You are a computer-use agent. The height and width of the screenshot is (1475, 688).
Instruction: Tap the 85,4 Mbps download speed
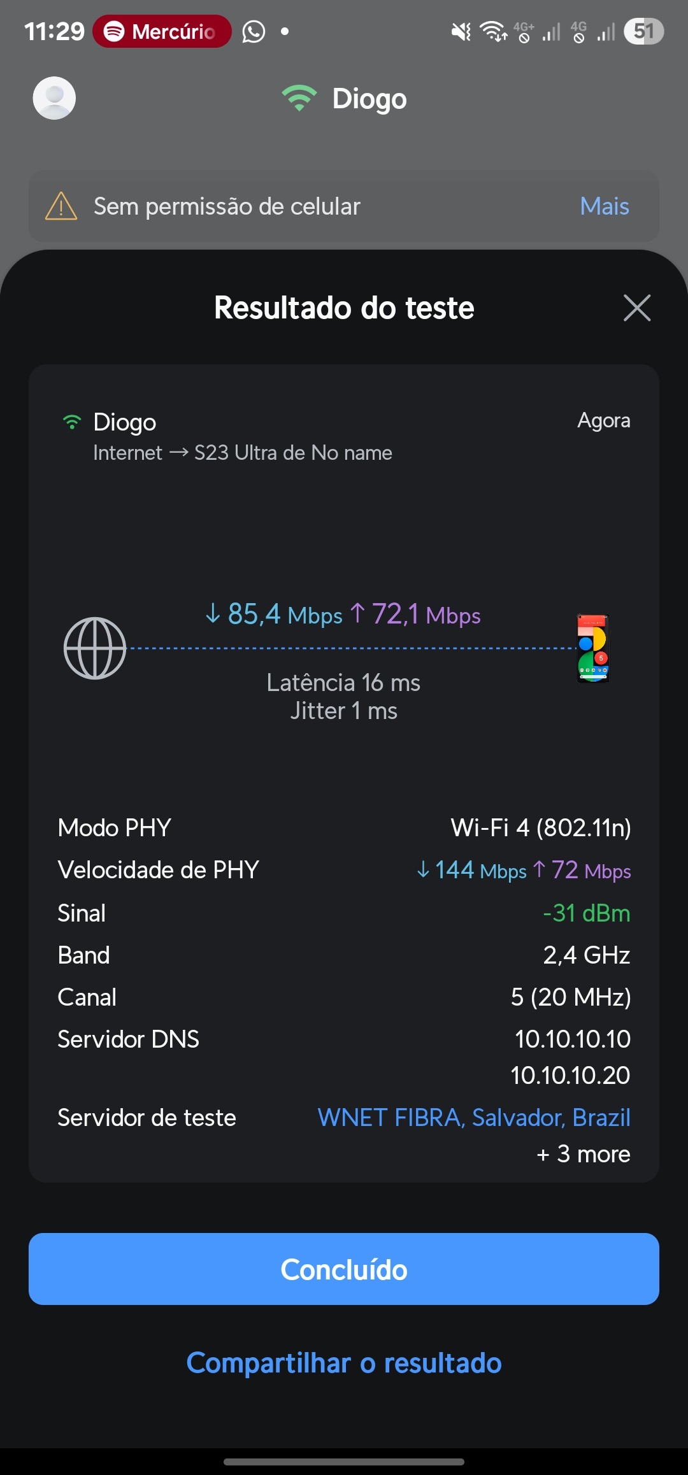coord(274,615)
